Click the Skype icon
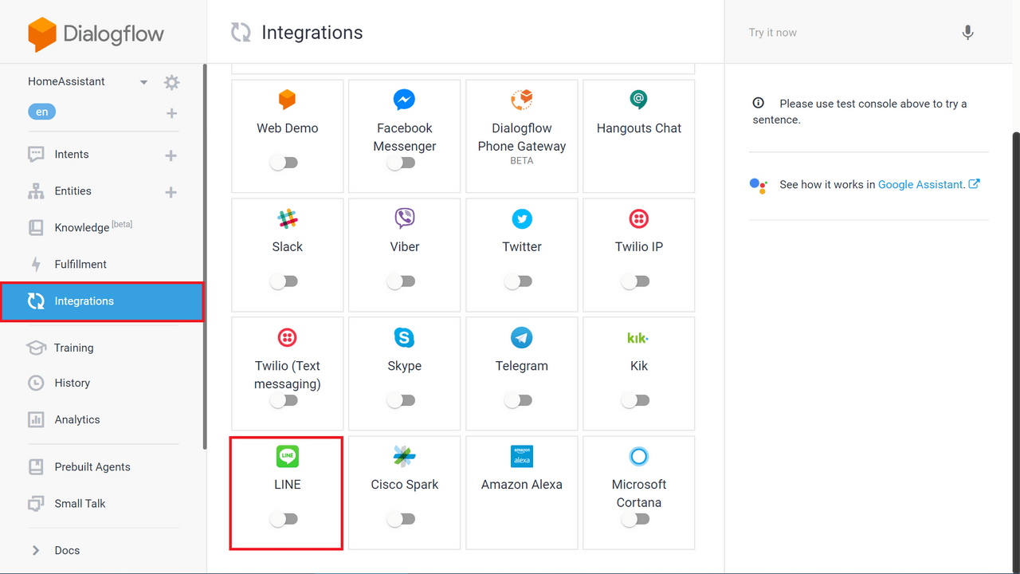Screen dimensions: 1020x574 coord(404,337)
